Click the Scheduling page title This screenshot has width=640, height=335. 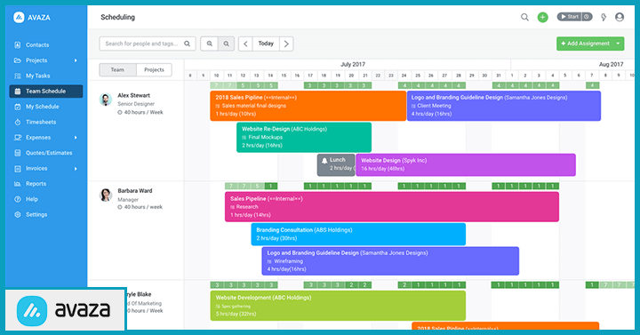coord(117,17)
